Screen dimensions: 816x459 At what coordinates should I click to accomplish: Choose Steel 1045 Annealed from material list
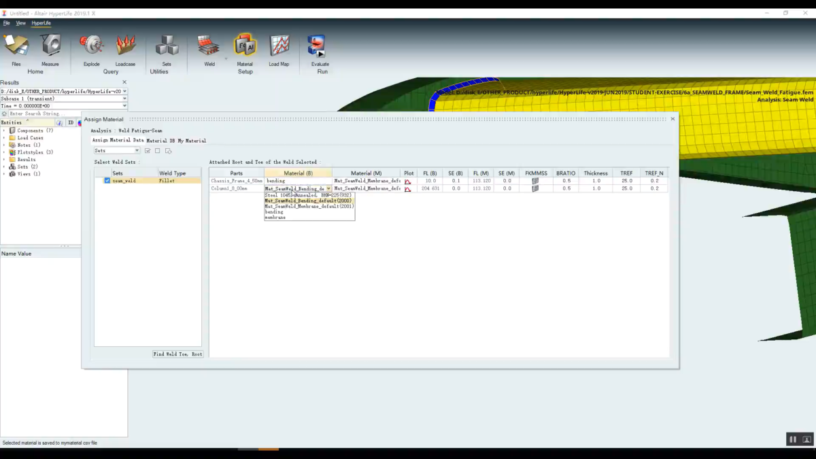click(x=309, y=195)
